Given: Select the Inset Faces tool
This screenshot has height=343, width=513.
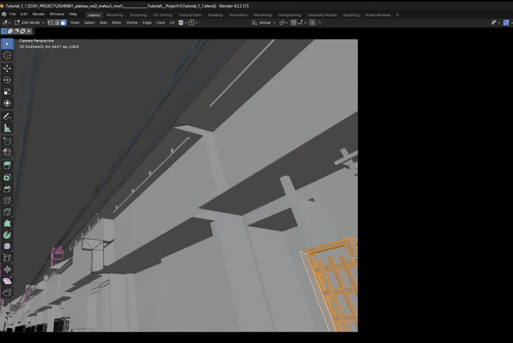Looking at the screenshot, I should (x=7, y=177).
